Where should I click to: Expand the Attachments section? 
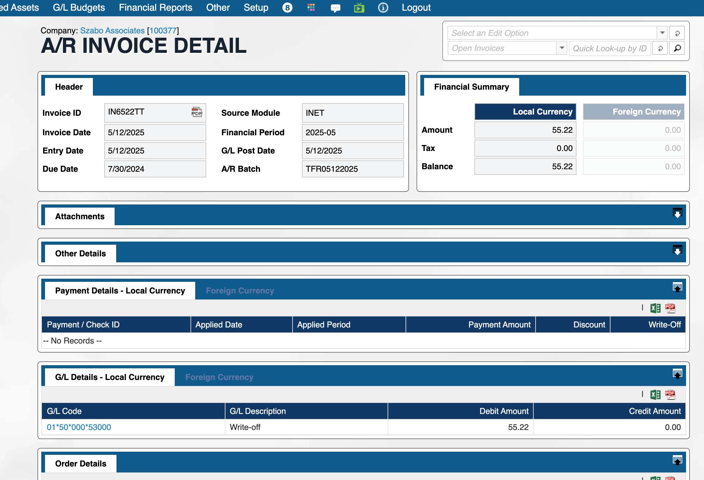click(x=677, y=213)
